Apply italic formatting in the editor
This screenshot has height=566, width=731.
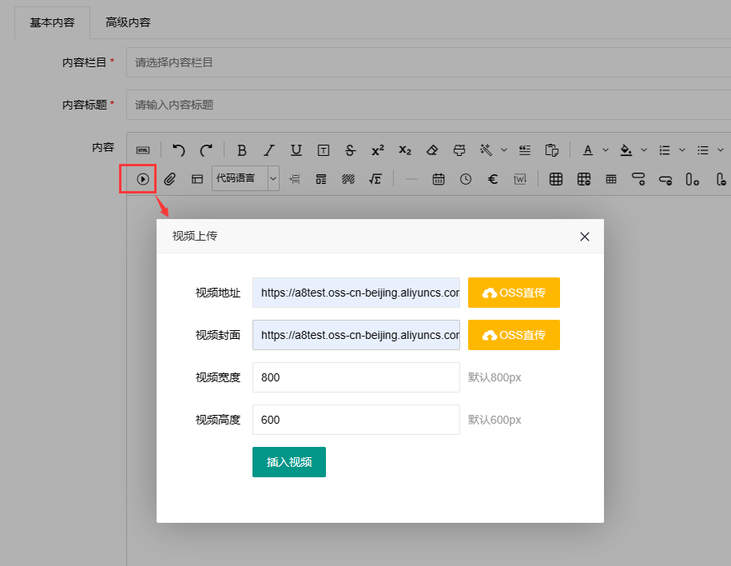[269, 149]
